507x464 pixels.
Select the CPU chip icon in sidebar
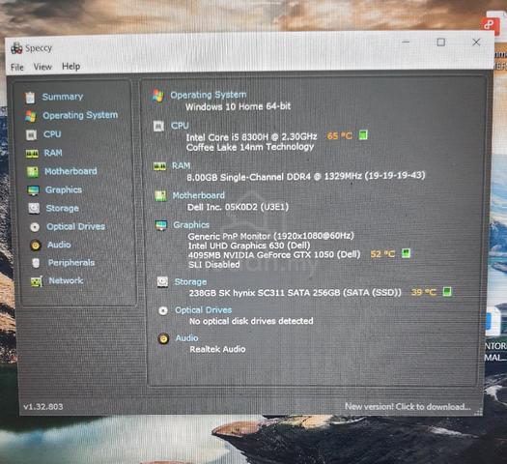pos(31,134)
